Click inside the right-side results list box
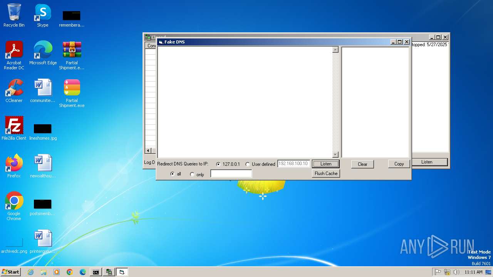 point(375,102)
